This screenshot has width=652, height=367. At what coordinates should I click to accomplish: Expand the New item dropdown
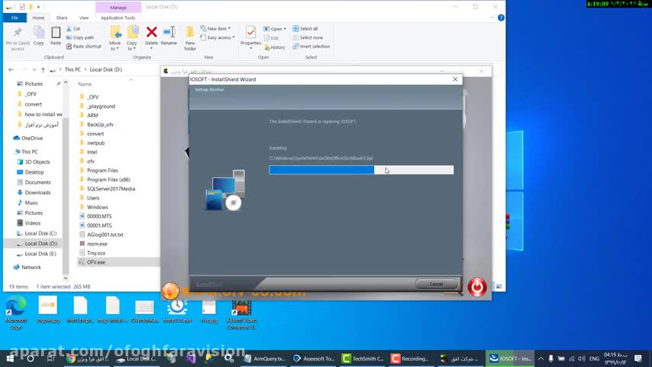(x=218, y=29)
